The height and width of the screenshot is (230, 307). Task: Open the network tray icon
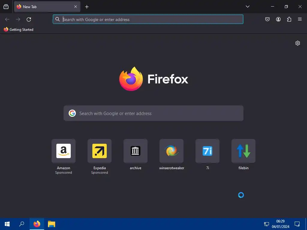pos(267,224)
